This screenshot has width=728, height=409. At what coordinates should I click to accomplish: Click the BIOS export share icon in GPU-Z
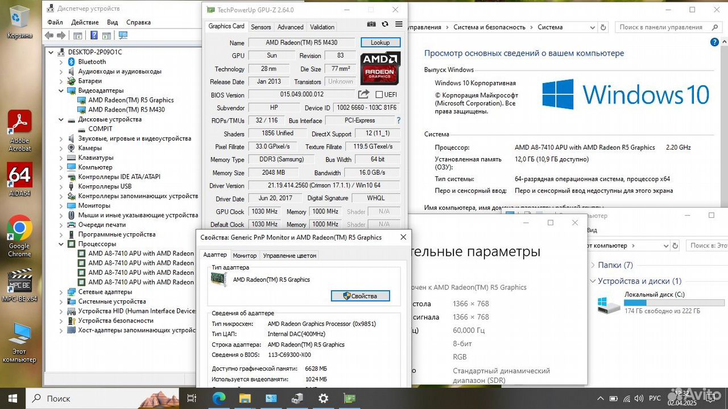click(363, 94)
